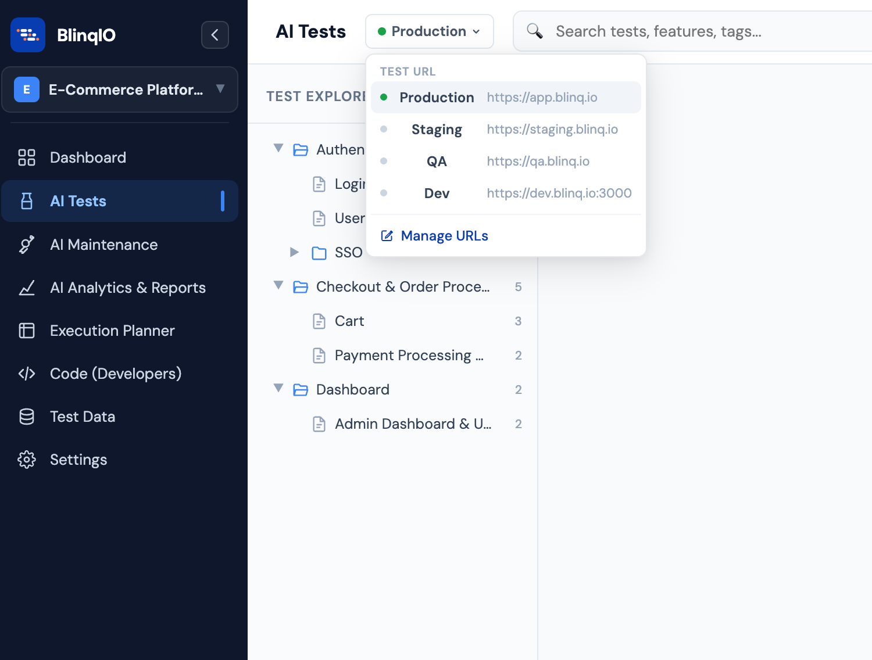This screenshot has width=872, height=660.
Task: Select the Staging environment URL
Action: point(505,129)
